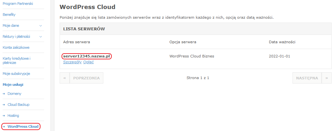The width and height of the screenshot is (333, 131).
Task: Click the Szczegóły link
Action: click(x=73, y=62)
